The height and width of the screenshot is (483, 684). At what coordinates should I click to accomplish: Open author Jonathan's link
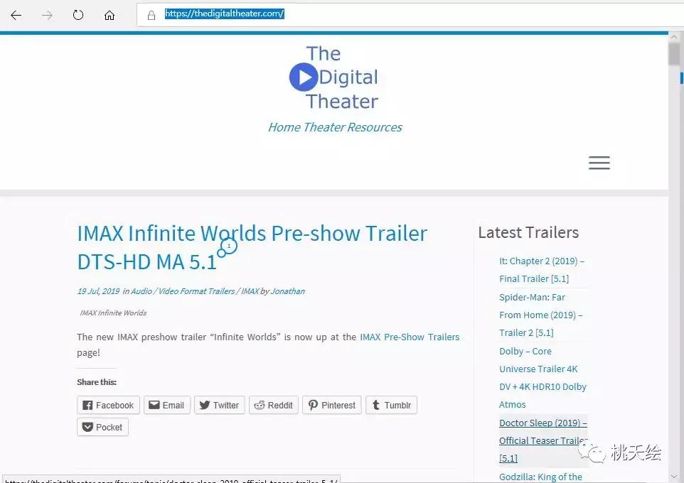click(287, 291)
